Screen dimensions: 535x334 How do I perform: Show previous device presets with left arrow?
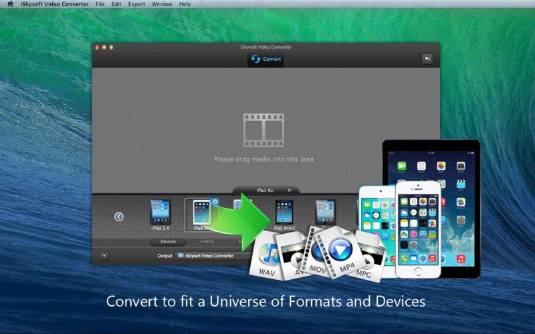point(119,216)
